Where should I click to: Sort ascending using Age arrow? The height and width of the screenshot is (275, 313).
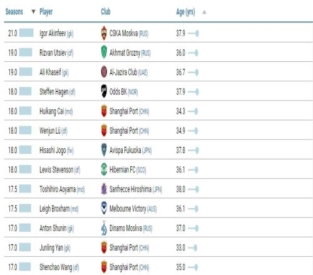204,12
